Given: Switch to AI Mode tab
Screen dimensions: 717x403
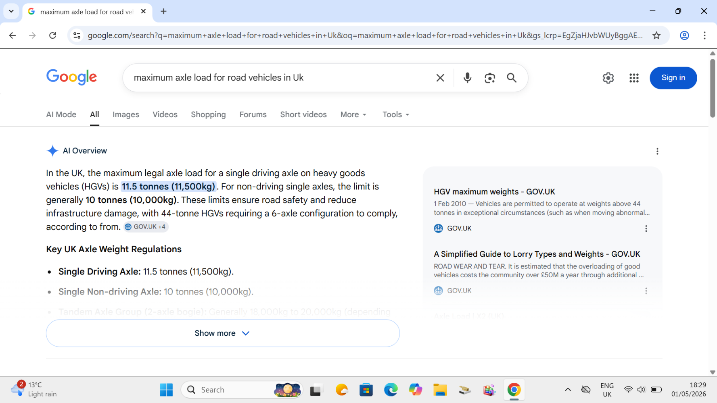Looking at the screenshot, I should [61, 114].
